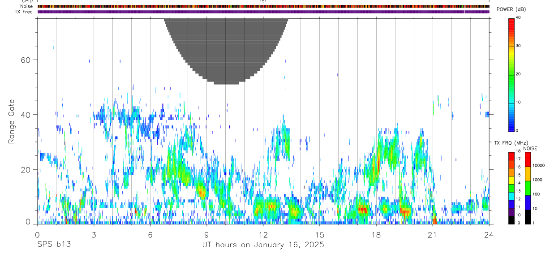Click the 'Range Gate' y-axis label
This screenshot has height=254, width=550.
pyautogui.click(x=12, y=121)
